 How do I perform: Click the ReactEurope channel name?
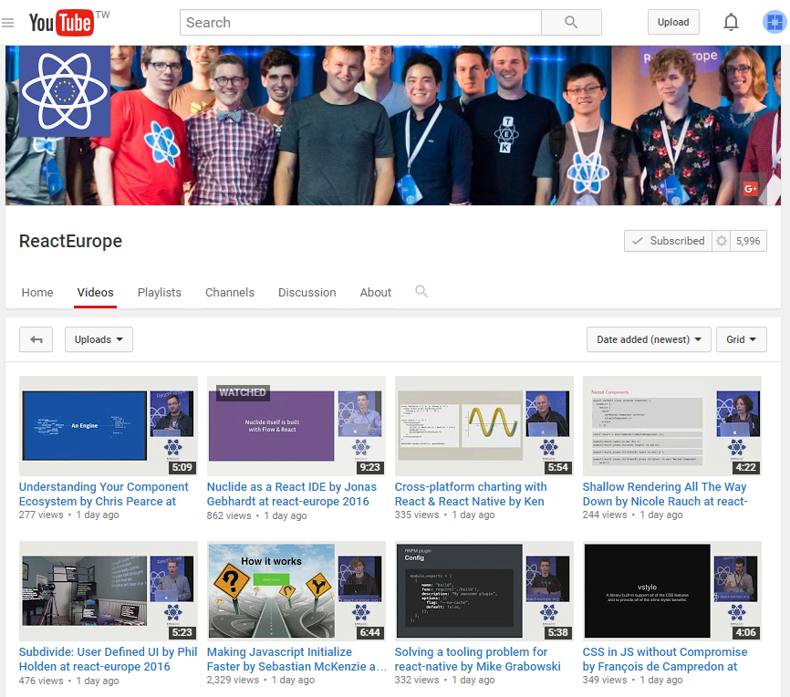(x=70, y=241)
